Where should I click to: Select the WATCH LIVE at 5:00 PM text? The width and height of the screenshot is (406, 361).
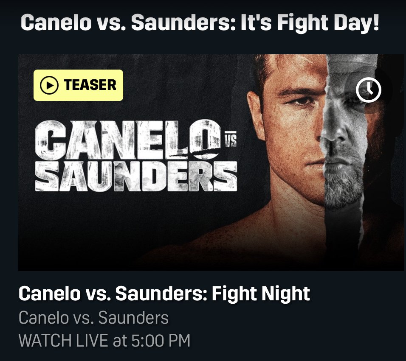pyautogui.click(x=104, y=341)
